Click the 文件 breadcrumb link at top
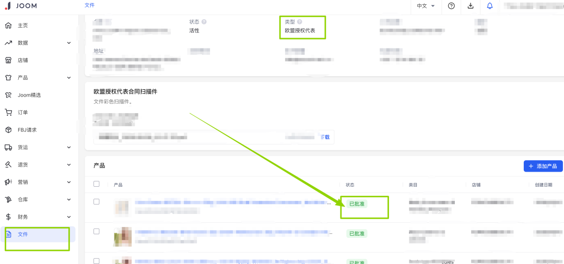 [90, 5]
